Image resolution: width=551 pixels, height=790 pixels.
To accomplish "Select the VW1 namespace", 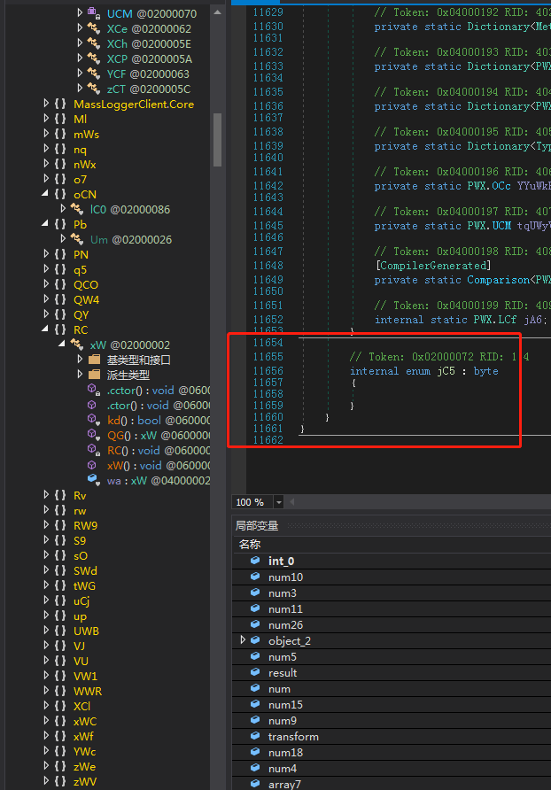I will coord(85,676).
